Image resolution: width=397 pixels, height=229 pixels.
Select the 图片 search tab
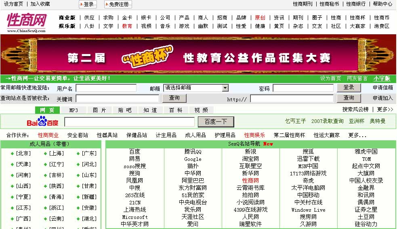99,110
